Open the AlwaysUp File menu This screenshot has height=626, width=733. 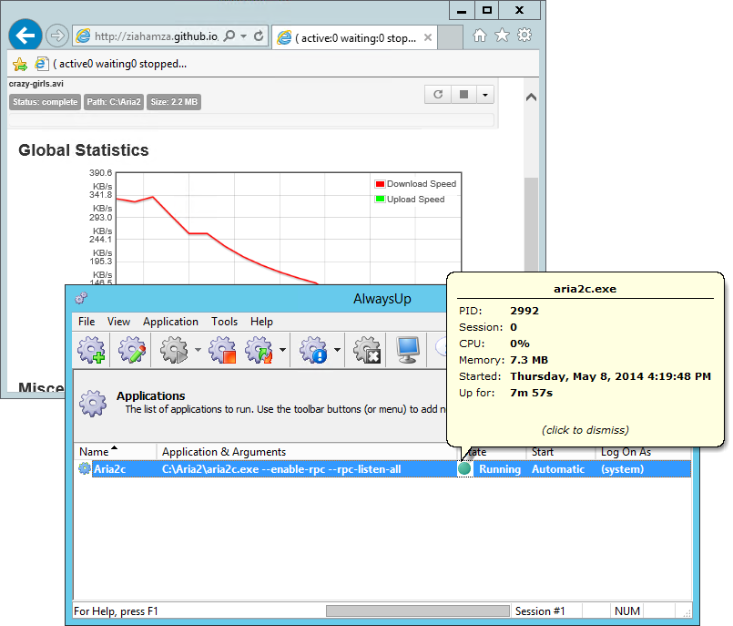87,322
